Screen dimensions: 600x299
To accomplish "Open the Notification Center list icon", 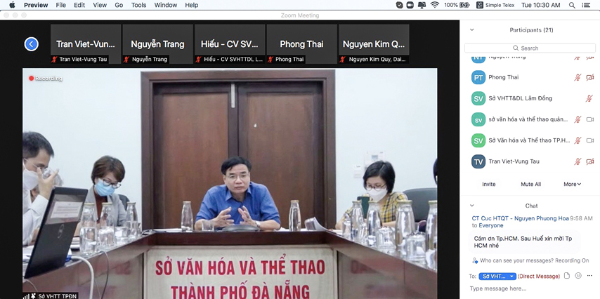I will click(586, 5).
